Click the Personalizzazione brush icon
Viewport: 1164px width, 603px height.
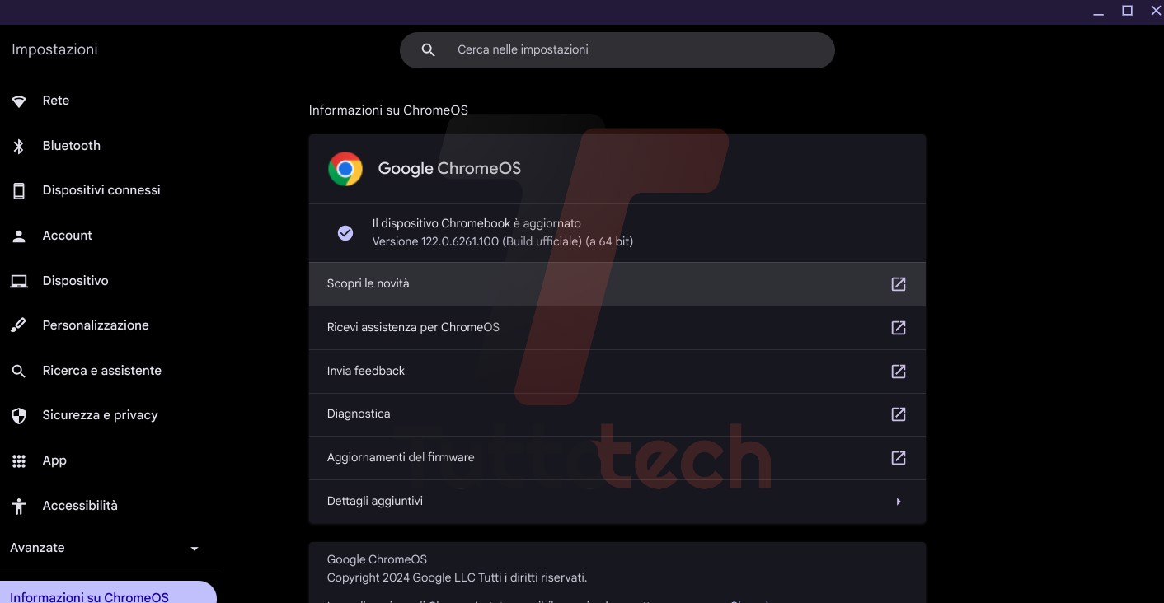[x=18, y=325]
